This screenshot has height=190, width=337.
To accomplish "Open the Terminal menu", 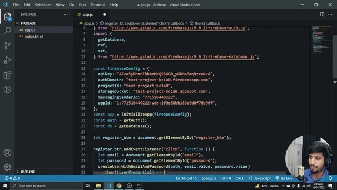I will click(98, 5).
